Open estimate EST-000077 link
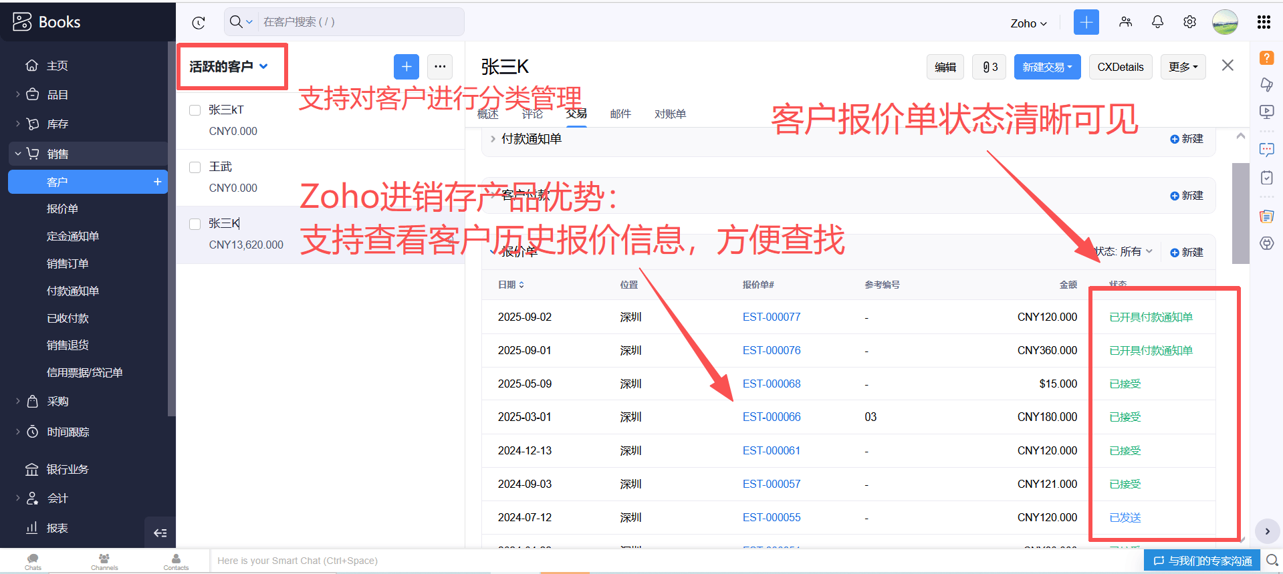1283x574 pixels. [x=771, y=317]
